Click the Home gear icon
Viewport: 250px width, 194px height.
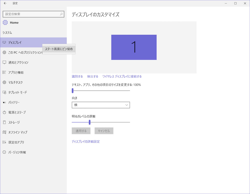point(5,22)
